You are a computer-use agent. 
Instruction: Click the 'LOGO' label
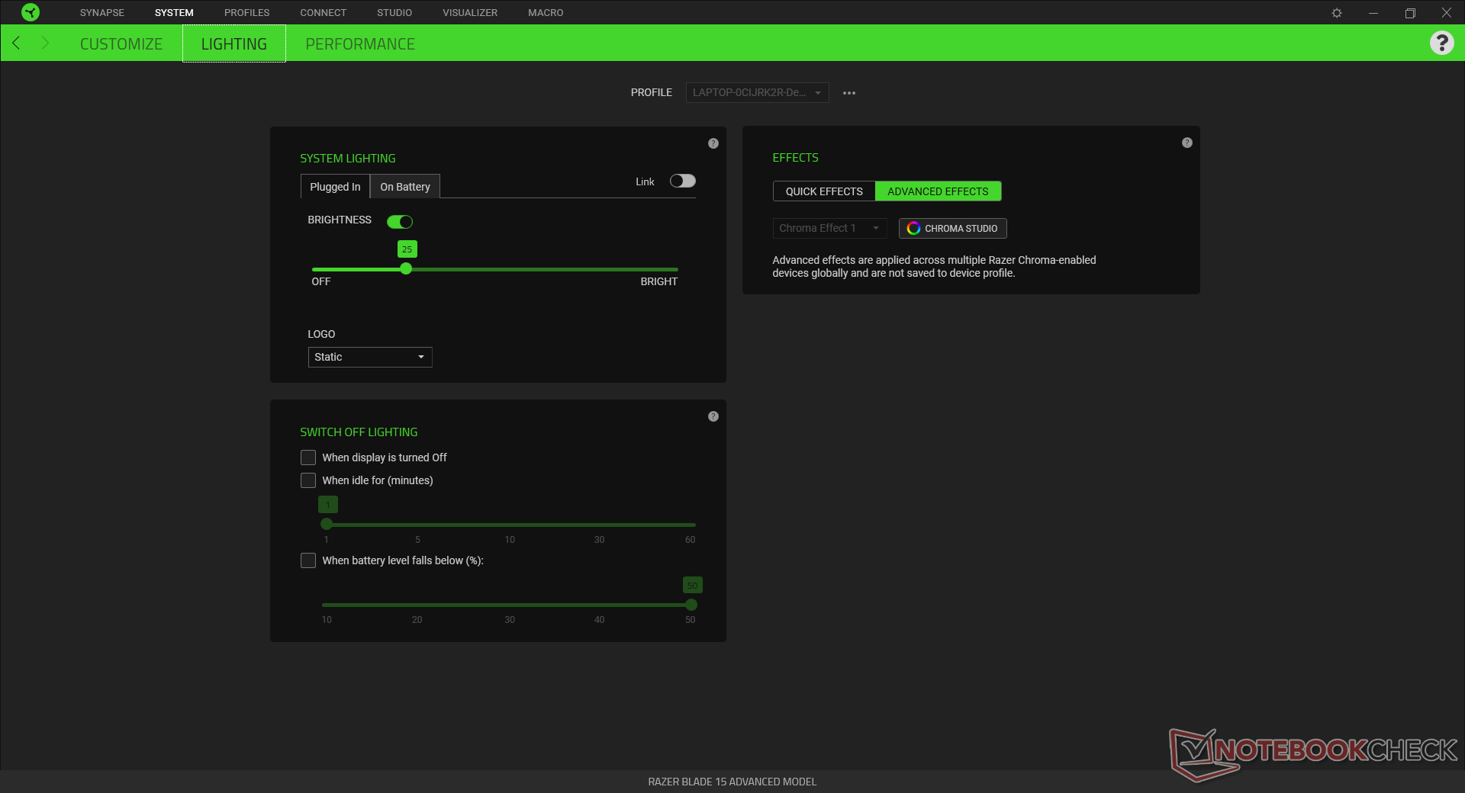(x=321, y=334)
